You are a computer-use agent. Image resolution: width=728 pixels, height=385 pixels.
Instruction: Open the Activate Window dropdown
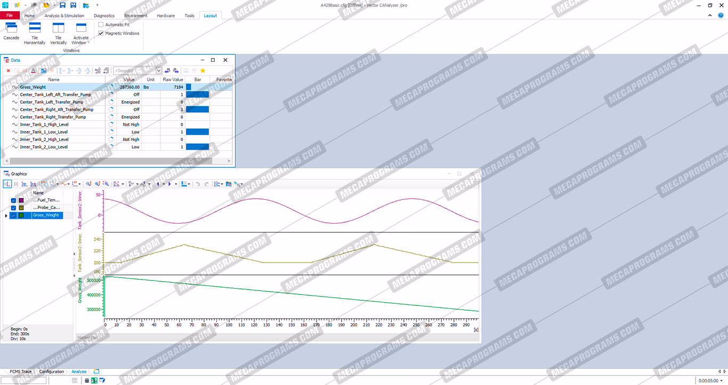pos(81,33)
